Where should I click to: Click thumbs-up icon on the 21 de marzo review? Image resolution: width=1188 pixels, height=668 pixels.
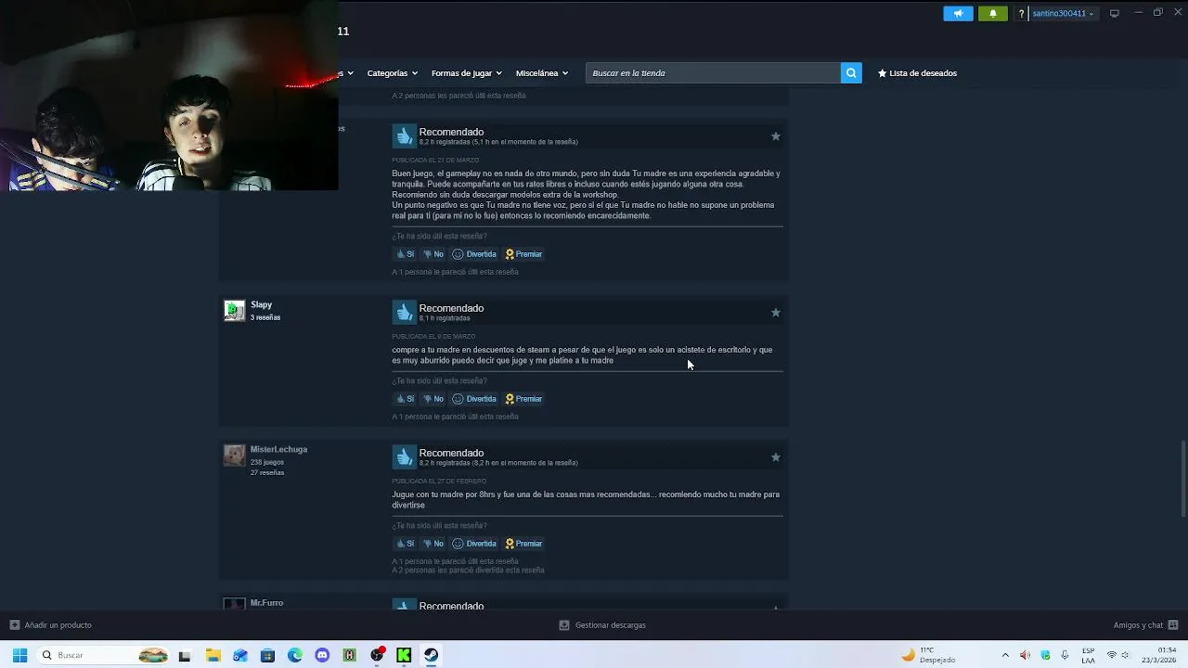(x=404, y=135)
